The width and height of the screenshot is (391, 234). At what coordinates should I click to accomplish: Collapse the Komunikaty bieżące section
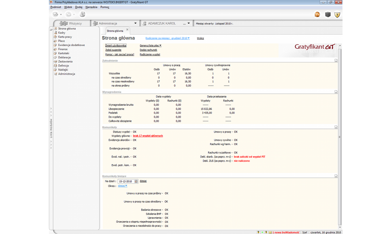click(x=336, y=176)
